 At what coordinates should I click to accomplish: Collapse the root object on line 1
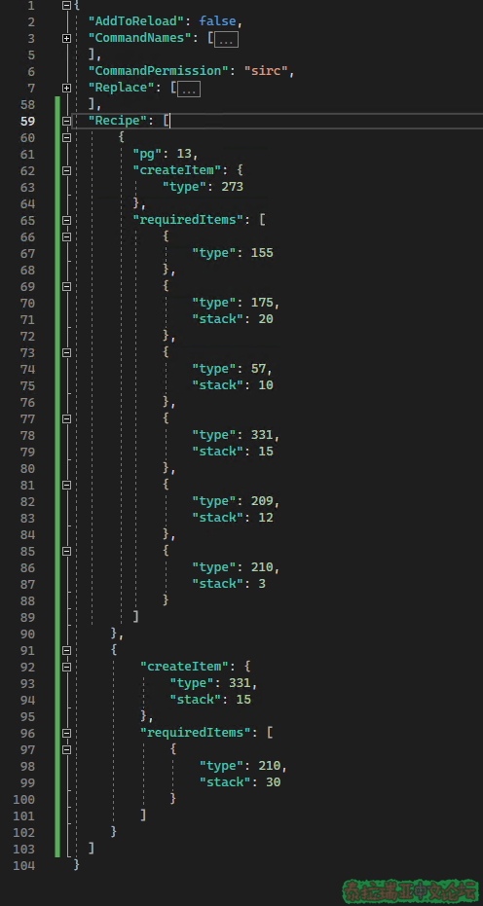[x=66, y=5]
